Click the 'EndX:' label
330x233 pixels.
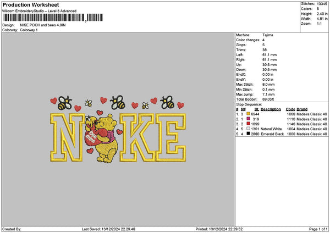(x=241, y=75)
